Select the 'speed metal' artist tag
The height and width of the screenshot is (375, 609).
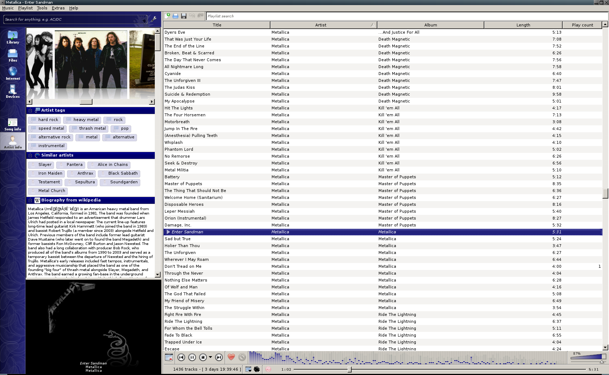pos(47,129)
